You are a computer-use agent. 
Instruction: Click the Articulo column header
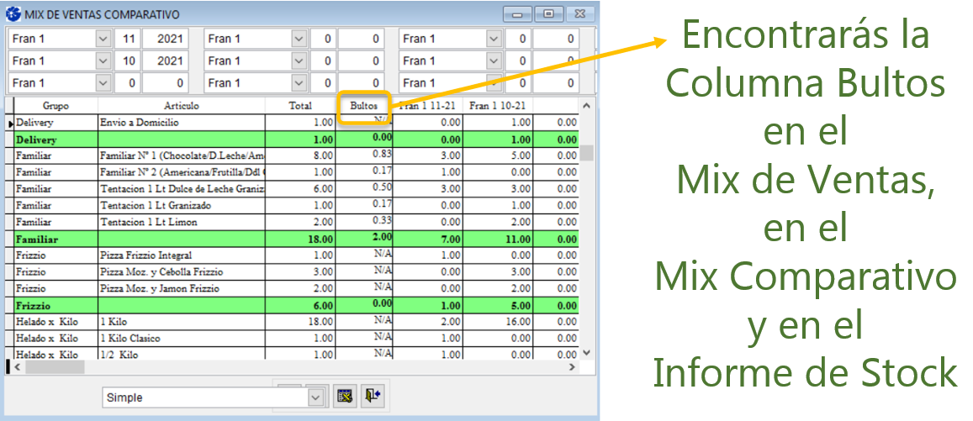tap(182, 106)
